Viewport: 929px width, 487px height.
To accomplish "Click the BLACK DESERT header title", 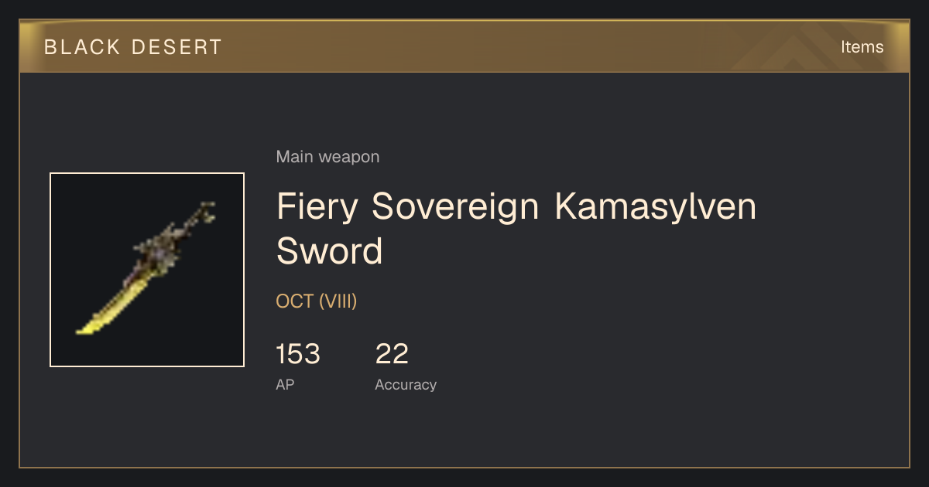I will pos(133,47).
